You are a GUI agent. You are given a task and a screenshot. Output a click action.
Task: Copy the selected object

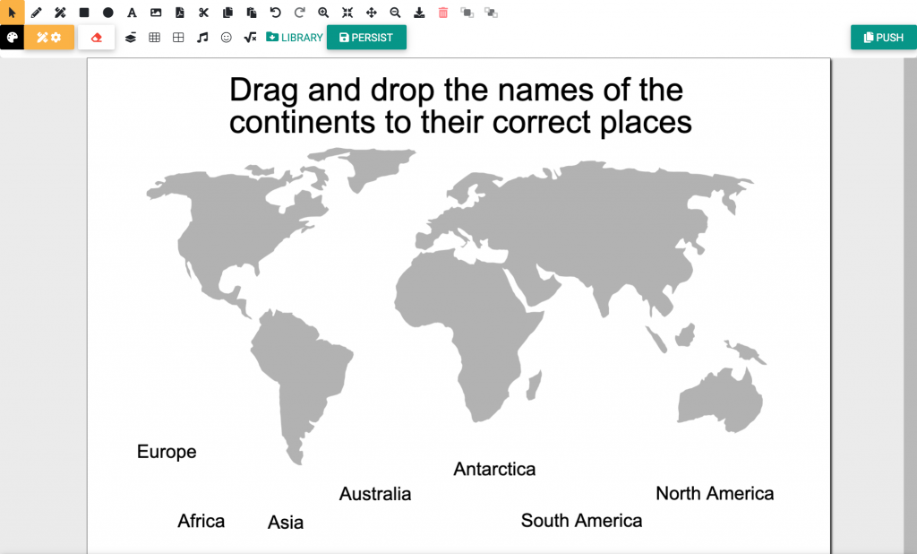tap(227, 13)
